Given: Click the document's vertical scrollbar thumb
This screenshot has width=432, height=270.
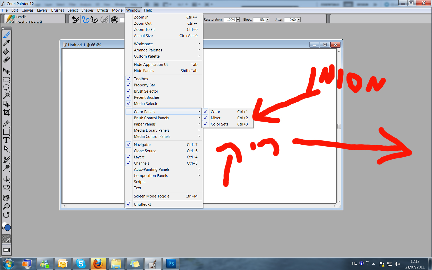Looking at the screenshot, I should [339, 126].
